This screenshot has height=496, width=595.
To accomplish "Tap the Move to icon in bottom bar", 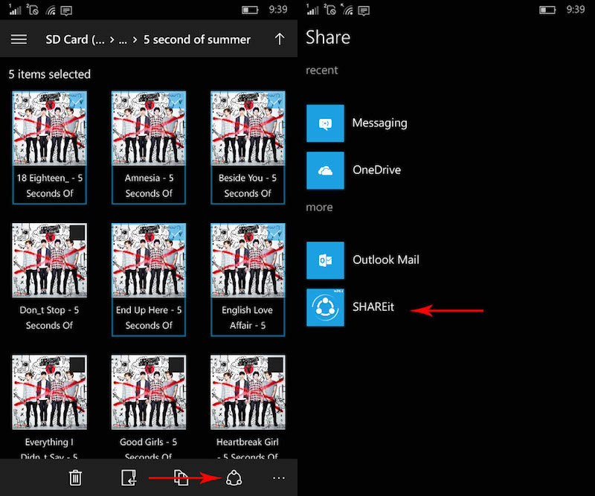I will pos(129,477).
